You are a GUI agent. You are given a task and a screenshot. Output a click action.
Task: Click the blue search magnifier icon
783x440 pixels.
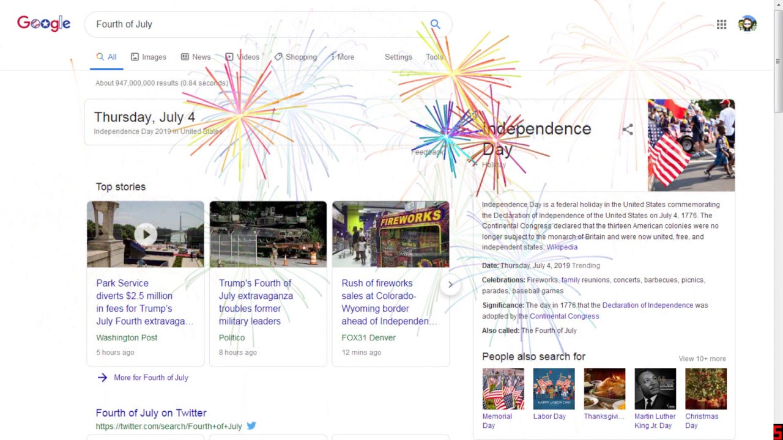[x=435, y=24]
